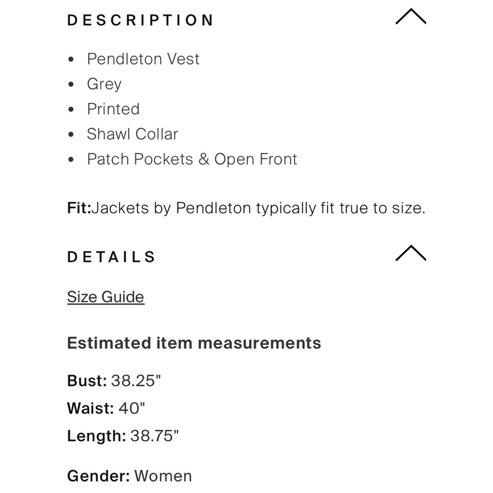Click the Length label

point(97,436)
